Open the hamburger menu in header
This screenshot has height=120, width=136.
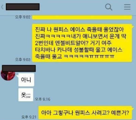tap(127, 7)
